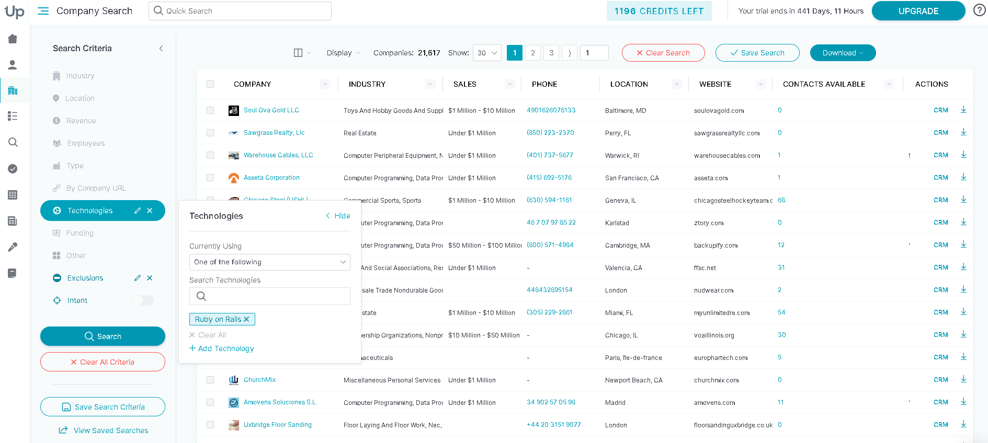Remove the Exclusions filter with X icon
This screenshot has width=988, height=443.
click(x=150, y=278)
